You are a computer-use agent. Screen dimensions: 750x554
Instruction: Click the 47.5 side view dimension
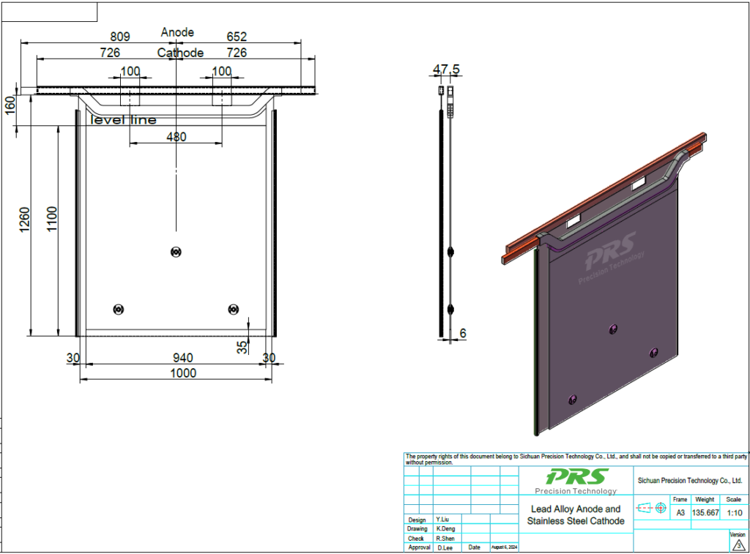coord(446,70)
